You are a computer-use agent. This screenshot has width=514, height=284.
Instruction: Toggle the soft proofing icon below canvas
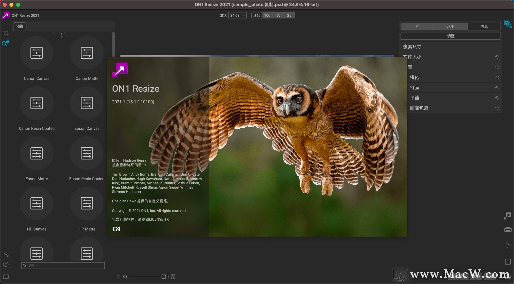tap(172, 277)
